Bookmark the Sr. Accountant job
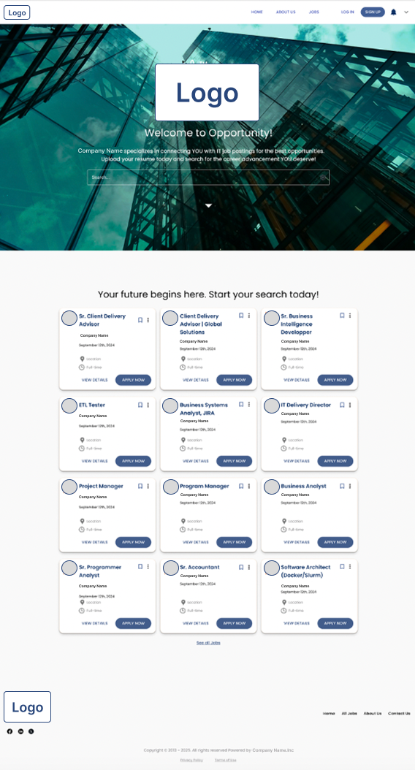Screen dimensions: 415x770 [x=241, y=567]
